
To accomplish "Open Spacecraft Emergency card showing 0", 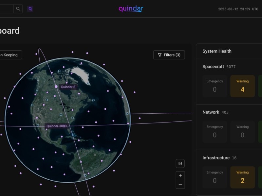I will point(215,86).
